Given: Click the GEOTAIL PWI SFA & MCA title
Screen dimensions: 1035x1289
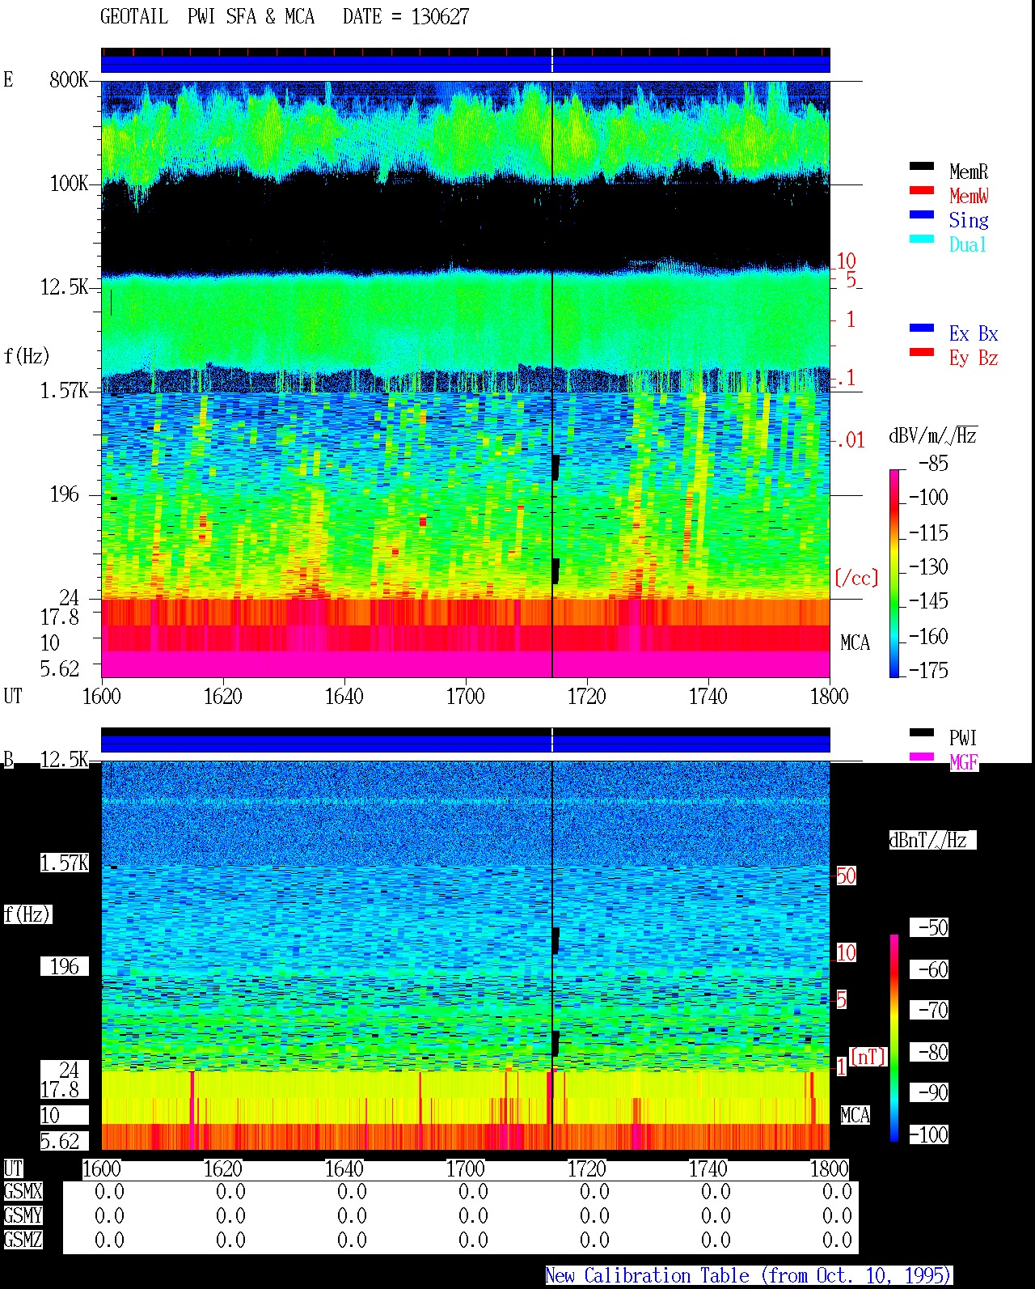Looking at the screenshot, I should pos(207,17).
